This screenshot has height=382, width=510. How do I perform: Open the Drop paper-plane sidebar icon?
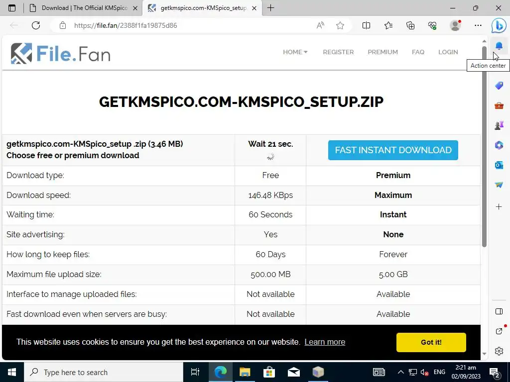pos(499,185)
